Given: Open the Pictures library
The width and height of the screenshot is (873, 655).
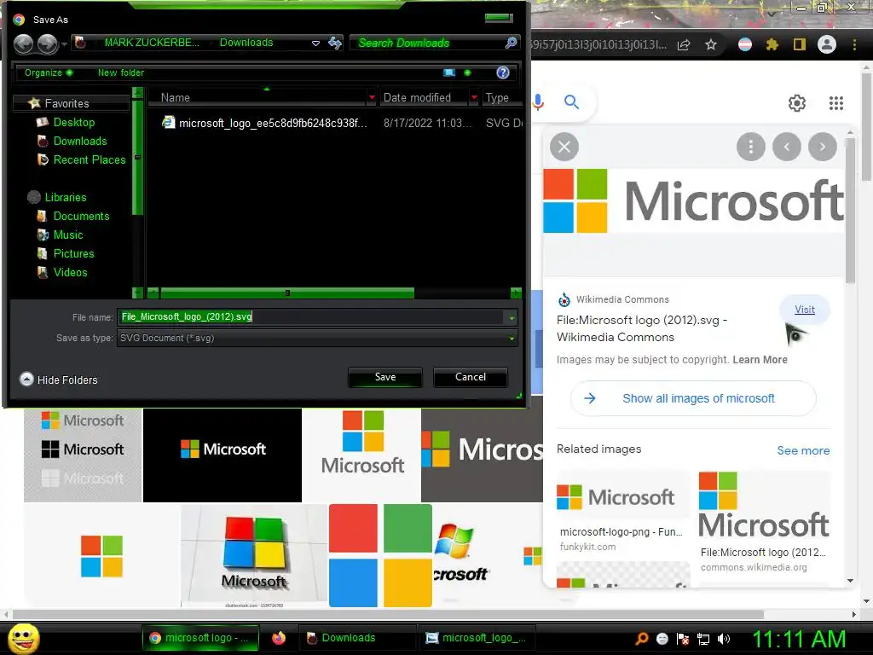Looking at the screenshot, I should 73,253.
